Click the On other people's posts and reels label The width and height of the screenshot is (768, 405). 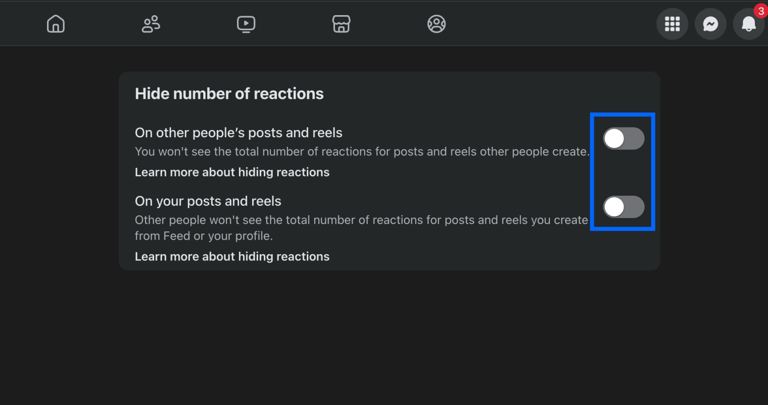238,132
